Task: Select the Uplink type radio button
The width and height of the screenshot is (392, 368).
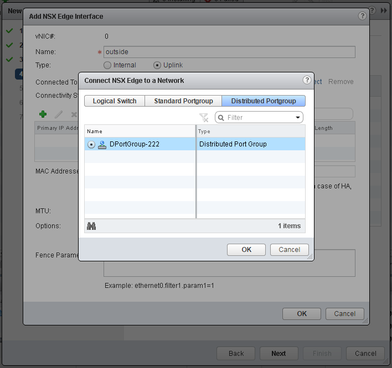Action: (x=157, y=65)
